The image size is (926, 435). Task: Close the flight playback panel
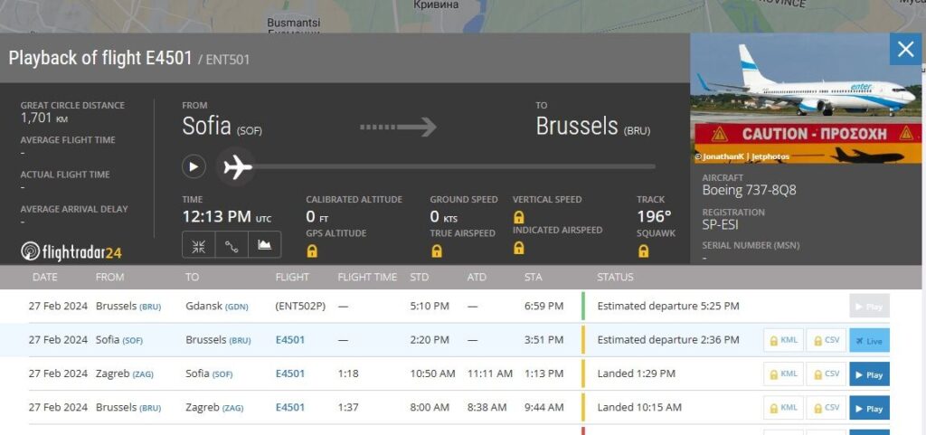tap(905, 49)
